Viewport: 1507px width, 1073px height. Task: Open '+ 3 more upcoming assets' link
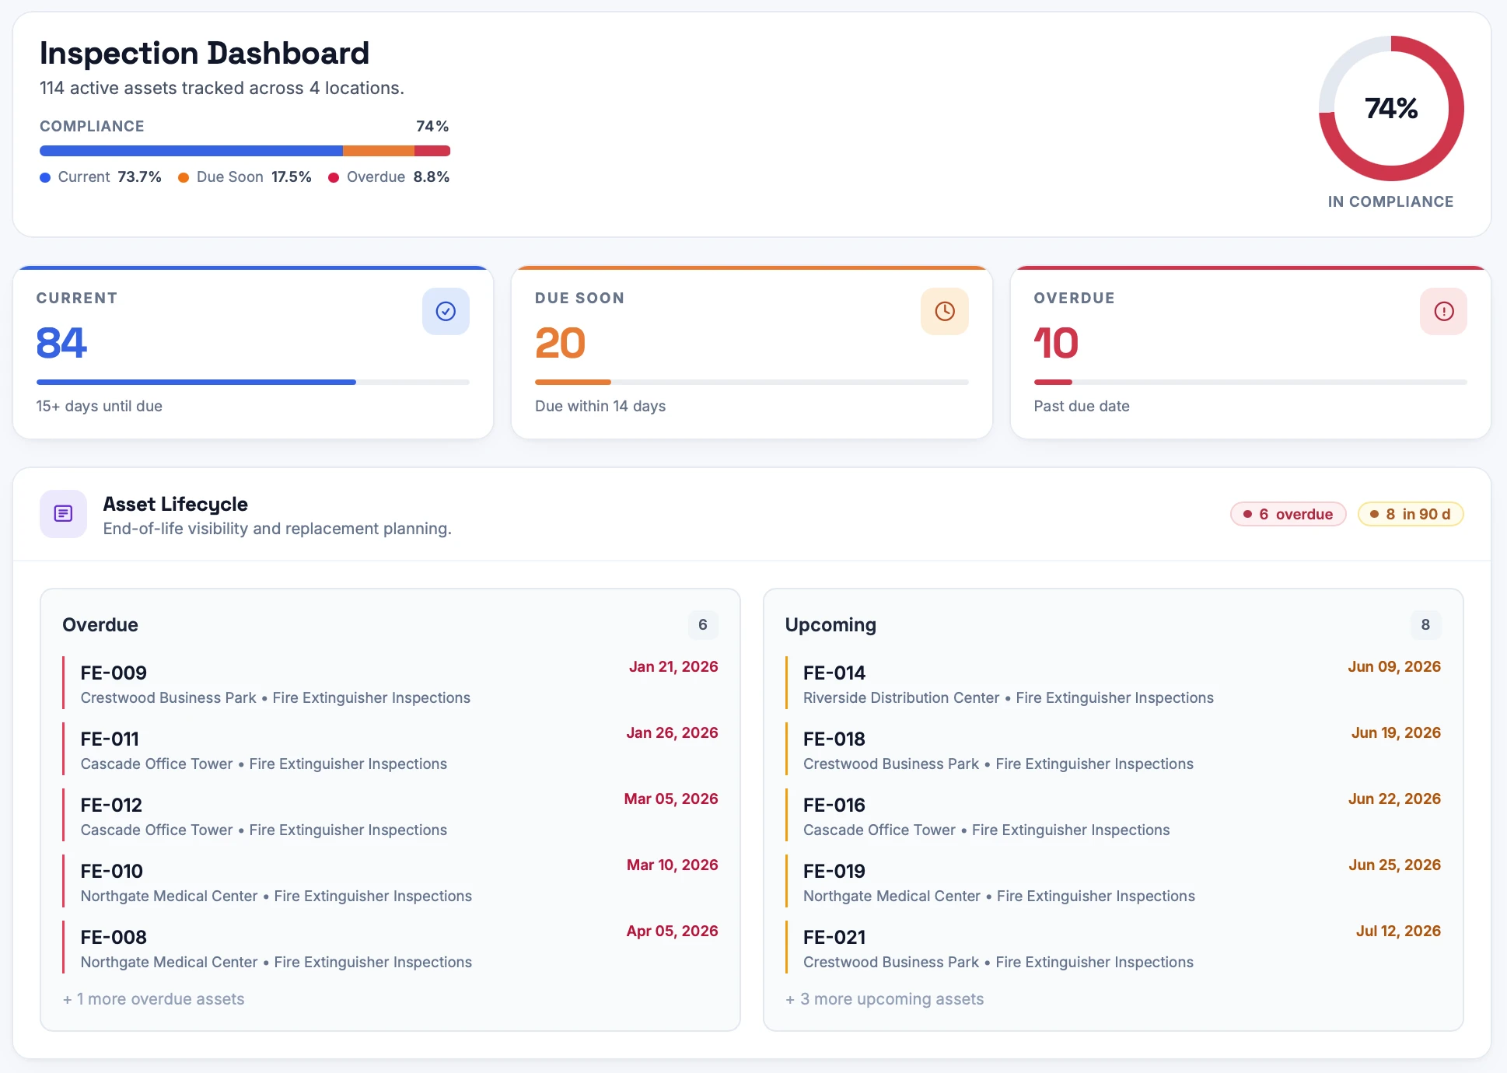[x=885, y=999]
